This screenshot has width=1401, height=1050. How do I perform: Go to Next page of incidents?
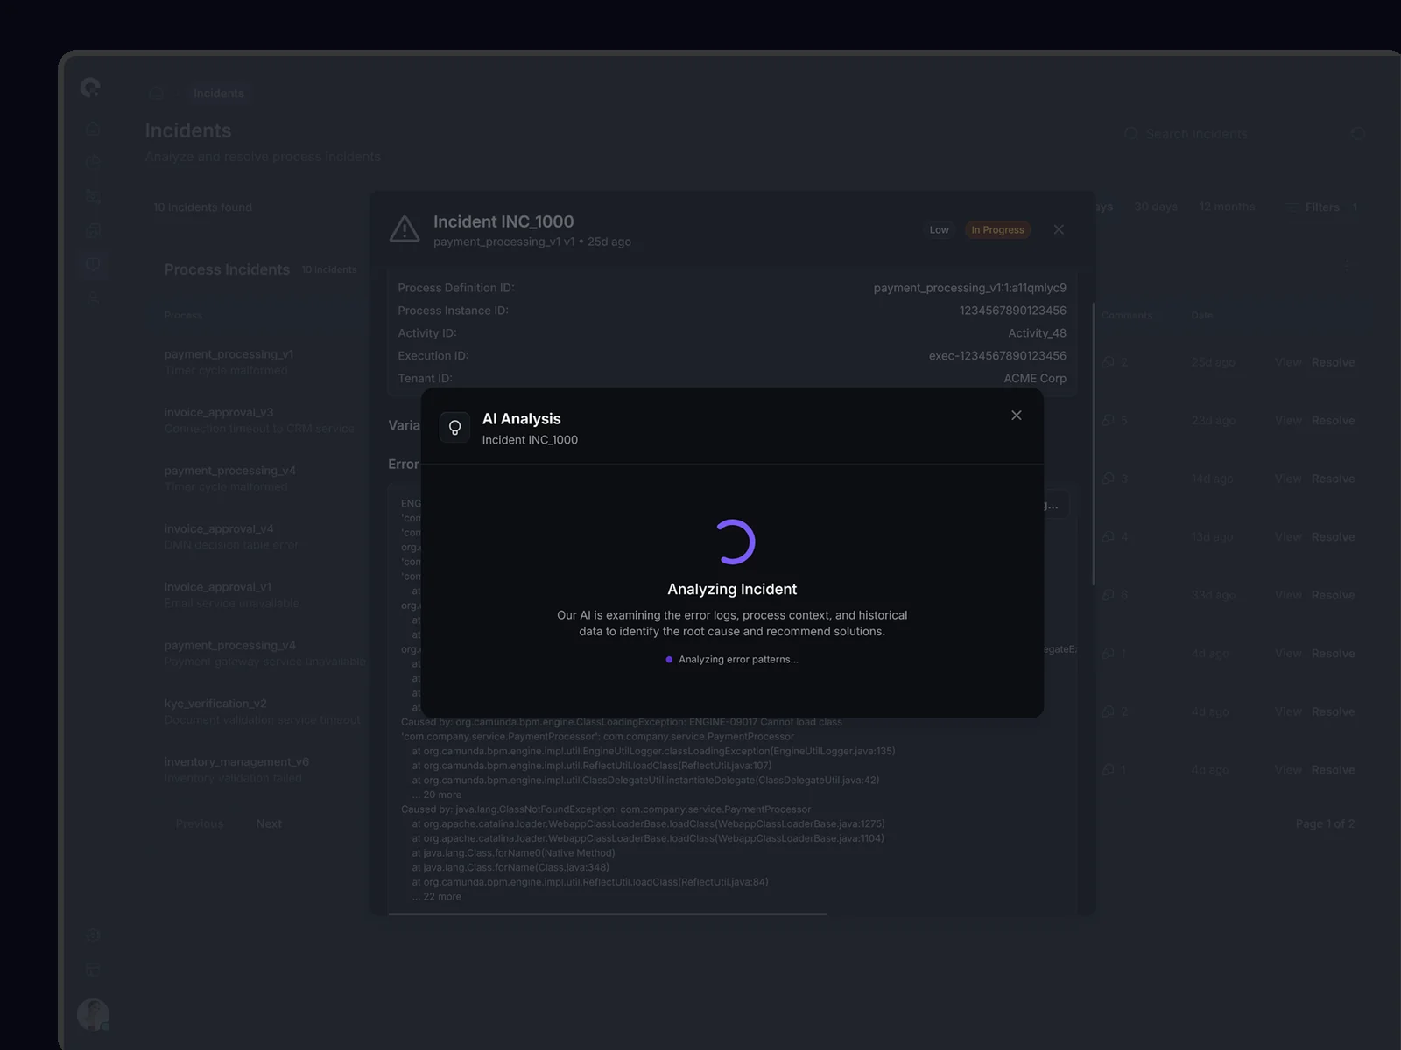[269, 823]
